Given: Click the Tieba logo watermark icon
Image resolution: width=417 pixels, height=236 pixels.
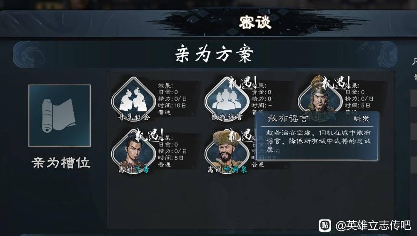Looking at the screenshot, I should (325, 226).
